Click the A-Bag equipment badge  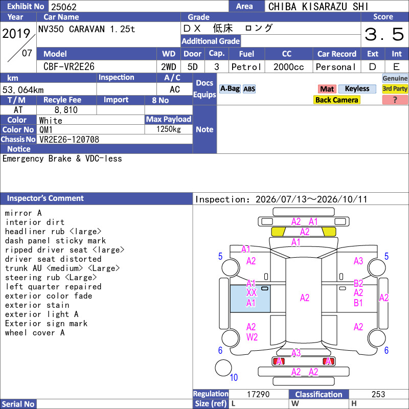pyautogui.click(x=230, y=89)
